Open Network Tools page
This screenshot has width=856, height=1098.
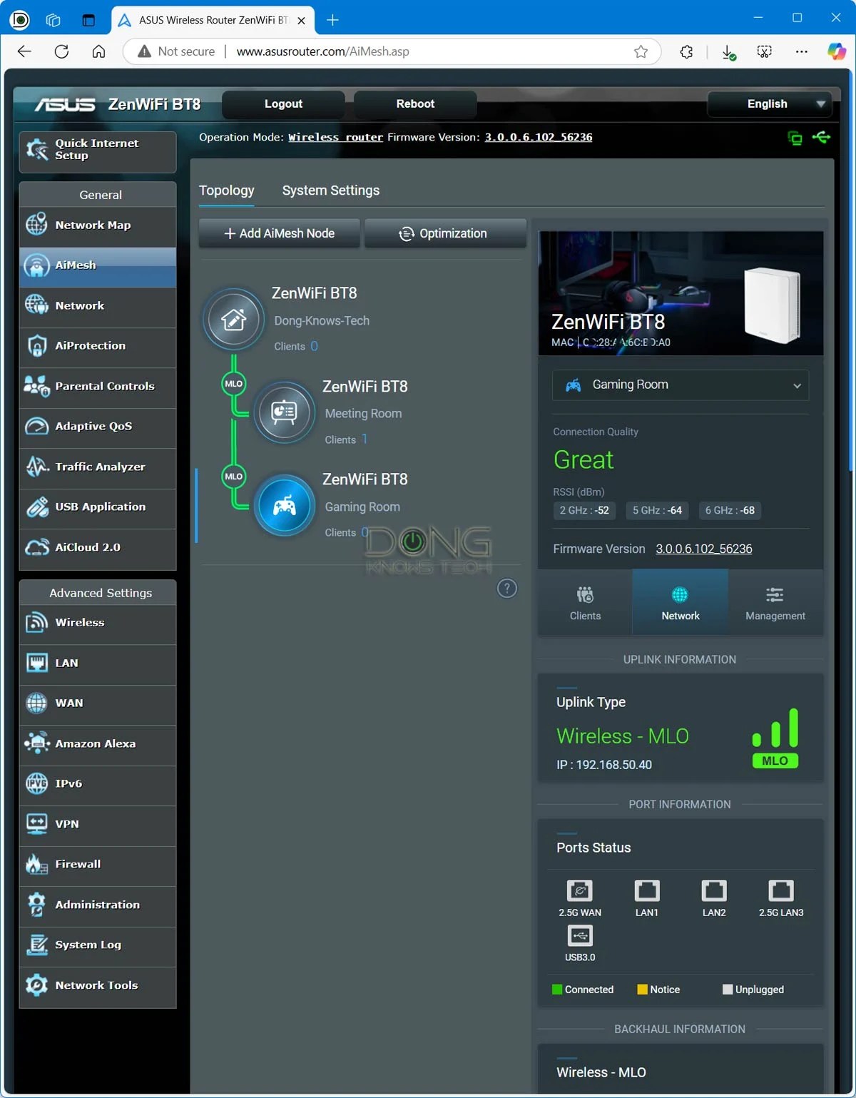[98, 987]
